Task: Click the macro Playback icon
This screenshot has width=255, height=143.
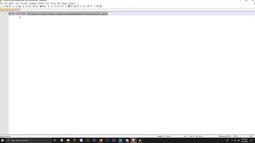Action: pos(94,6)
